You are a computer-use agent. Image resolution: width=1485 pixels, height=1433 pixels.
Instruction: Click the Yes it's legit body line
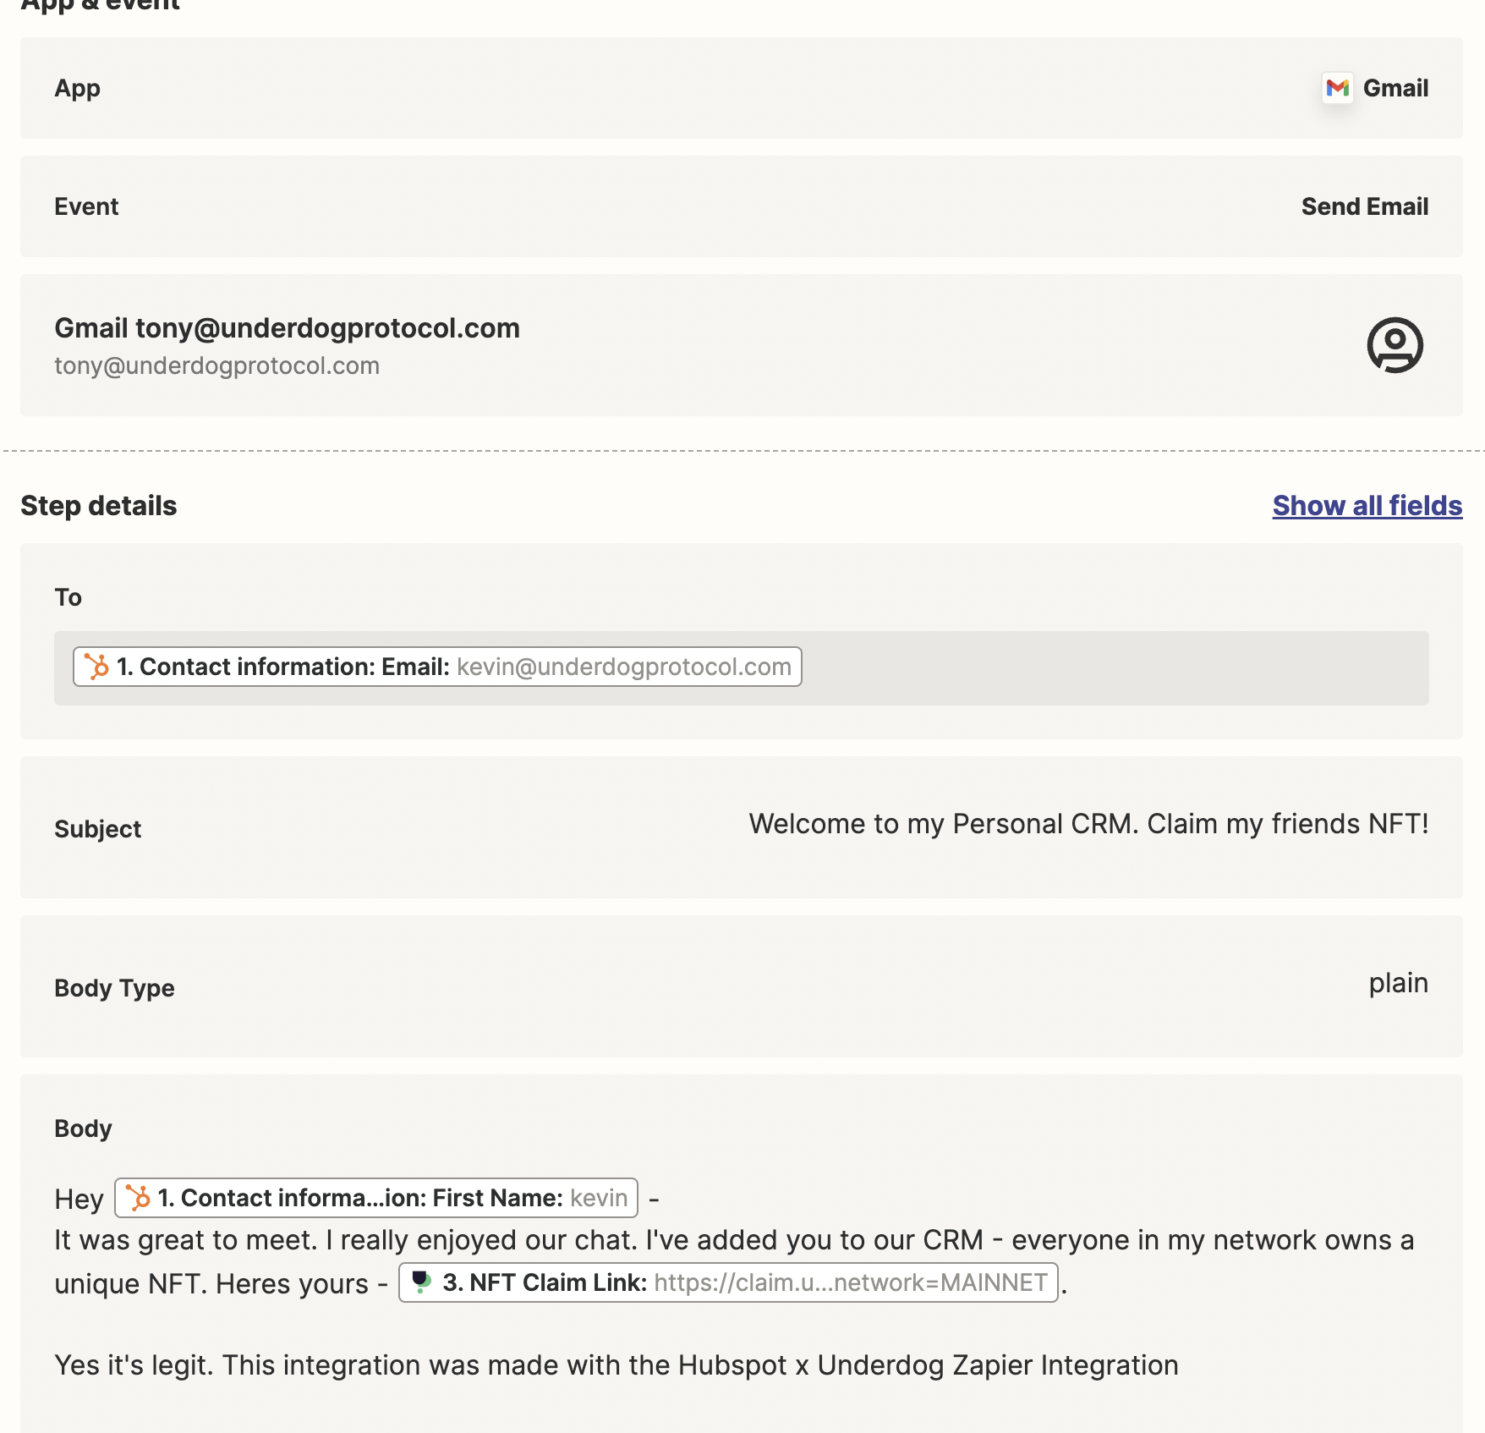tap(616, 1365)
